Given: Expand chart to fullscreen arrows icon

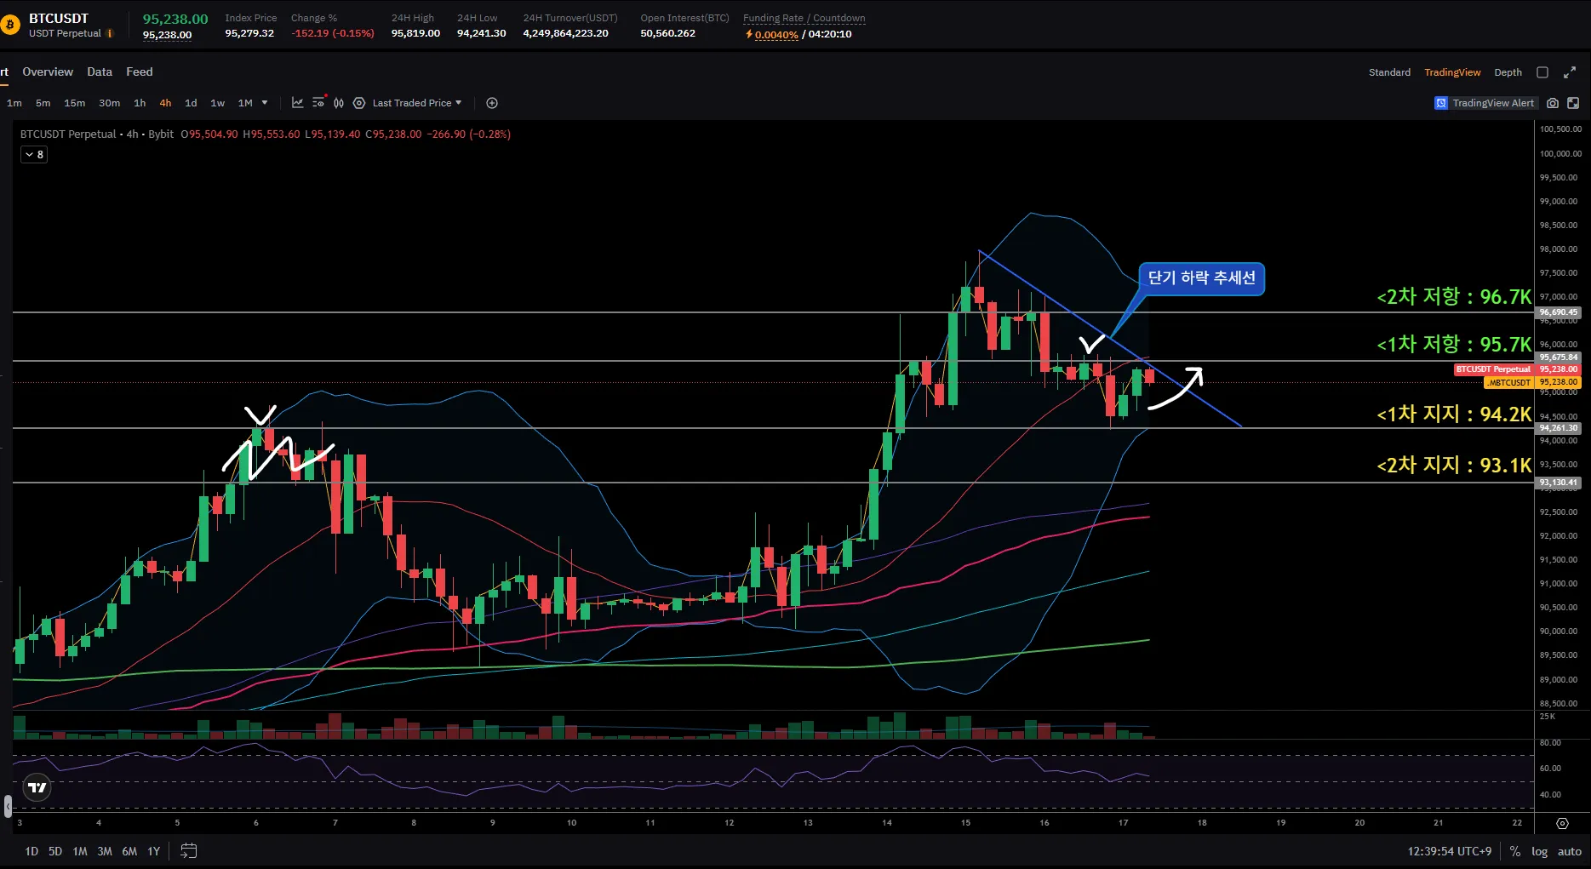Looking at the screenshot, I should tap(1570, 72).
